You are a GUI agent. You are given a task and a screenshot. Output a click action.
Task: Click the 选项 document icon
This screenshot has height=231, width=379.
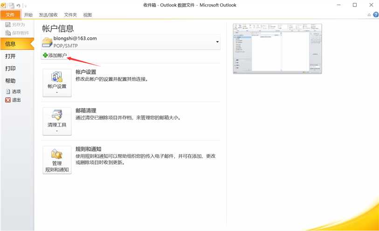[8, 92]
